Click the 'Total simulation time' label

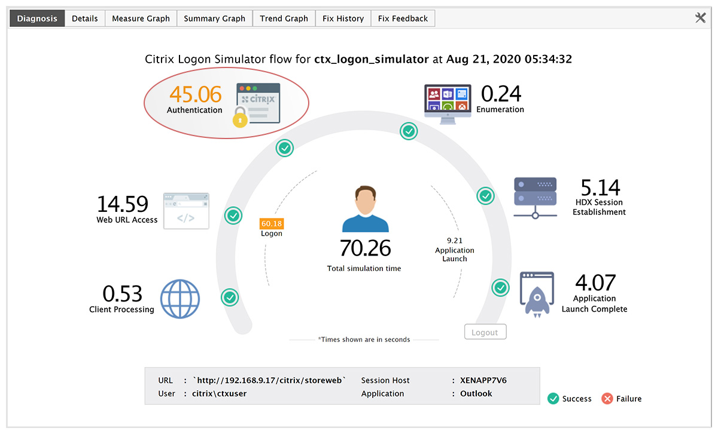click(x=364, y=269)
